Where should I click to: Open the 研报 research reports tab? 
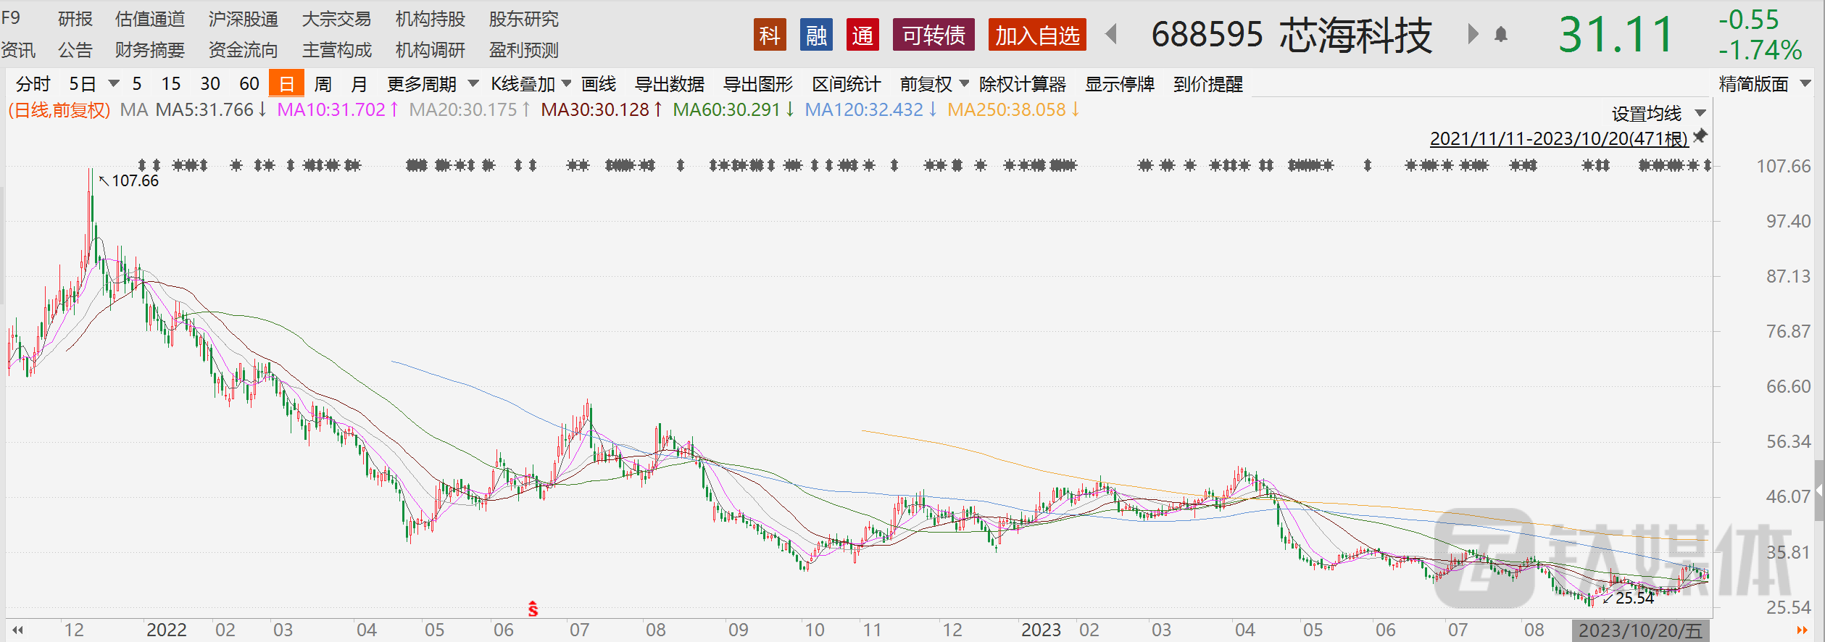click(75, 19)
